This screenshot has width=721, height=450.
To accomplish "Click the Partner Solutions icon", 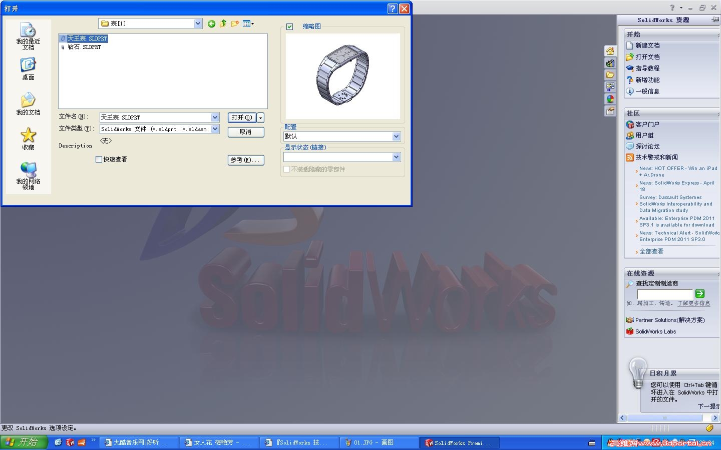I will [x=630, y=320].
